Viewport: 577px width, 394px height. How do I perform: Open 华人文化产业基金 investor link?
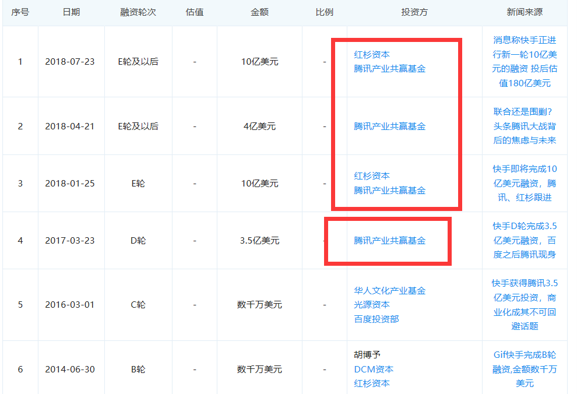tap(390, 291)
